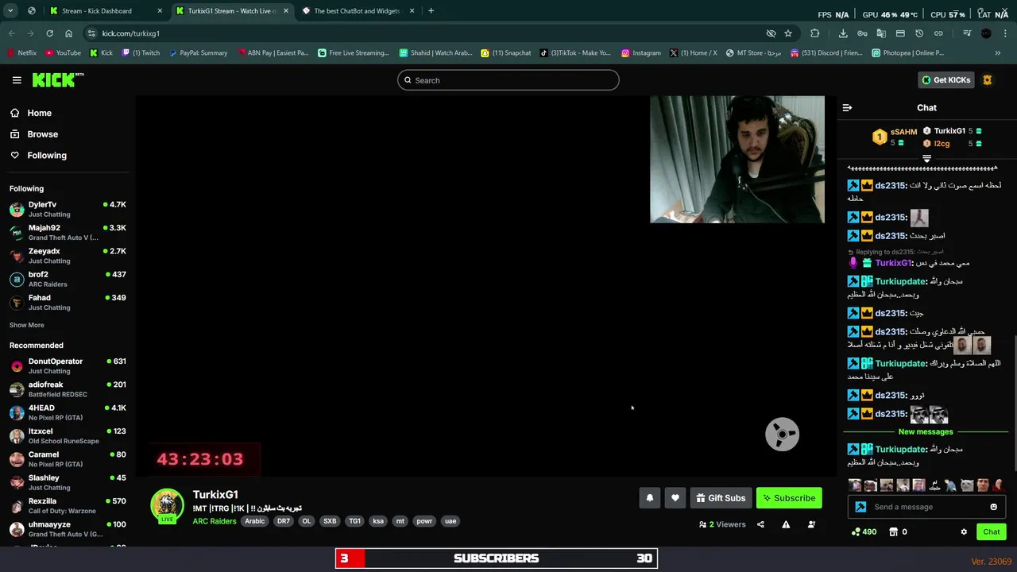Open Rexzilla recommended channel

click(68, 505)
